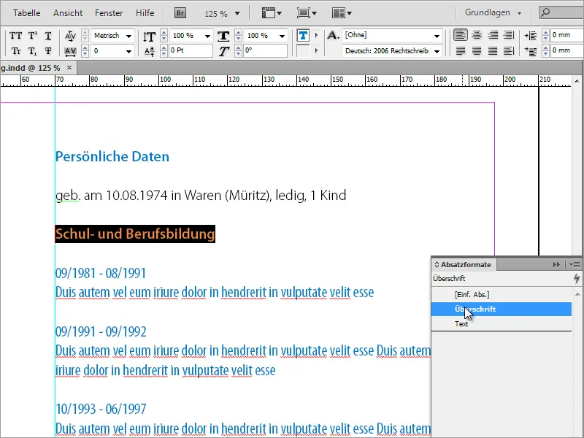The image size is (584, 438).
Task: Select the Text paragraph style
Action: [x=502, y=323]
